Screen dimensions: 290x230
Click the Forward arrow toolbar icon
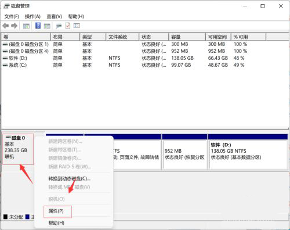14,26
